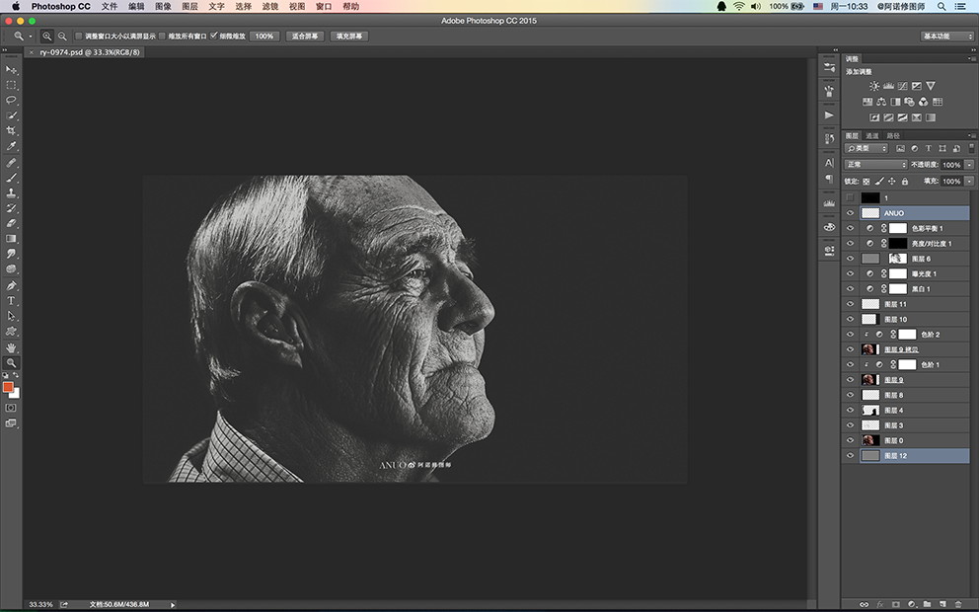This screenshot has height=612, width=979.
Task: Enable the 缩放所有窗口 checkbox
Action: click(x=163, y=36)
